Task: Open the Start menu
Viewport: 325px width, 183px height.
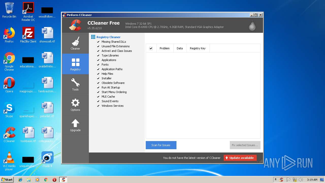Action: [7, 180]
